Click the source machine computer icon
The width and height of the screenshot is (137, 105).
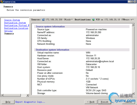tap(43, 19)
